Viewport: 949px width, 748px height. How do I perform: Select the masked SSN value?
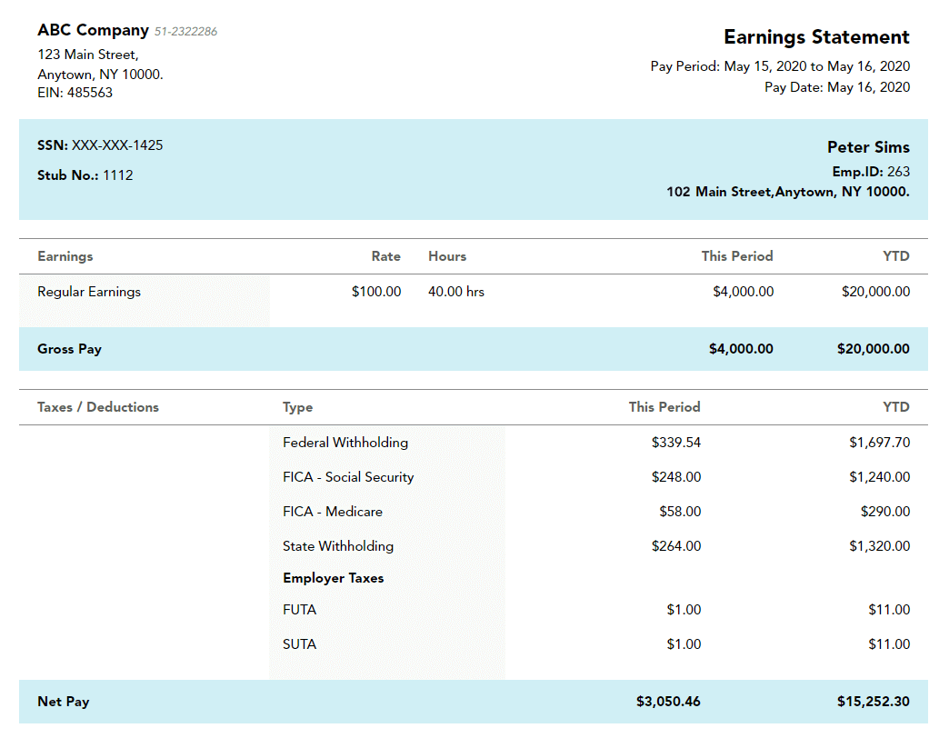[117, 145]
